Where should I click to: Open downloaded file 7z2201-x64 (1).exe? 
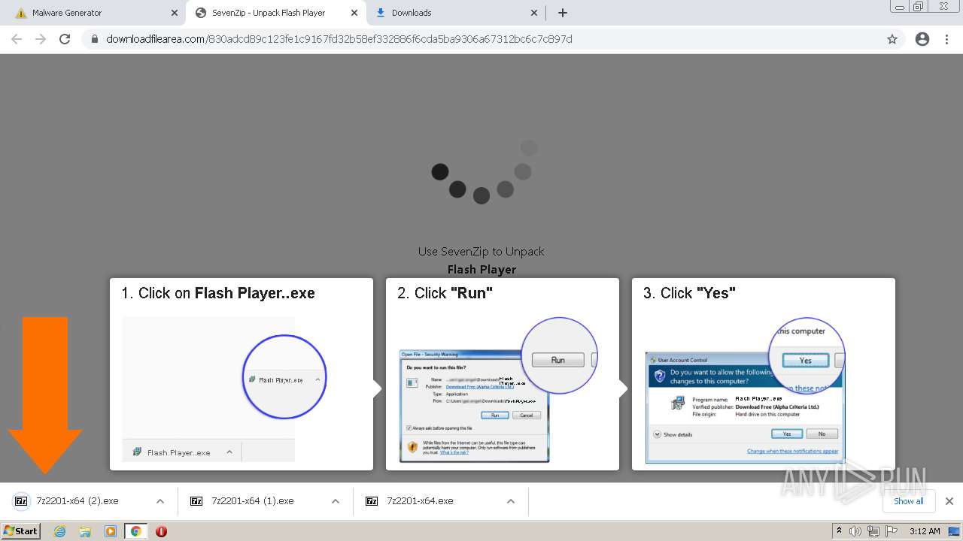tap(253, 501)
